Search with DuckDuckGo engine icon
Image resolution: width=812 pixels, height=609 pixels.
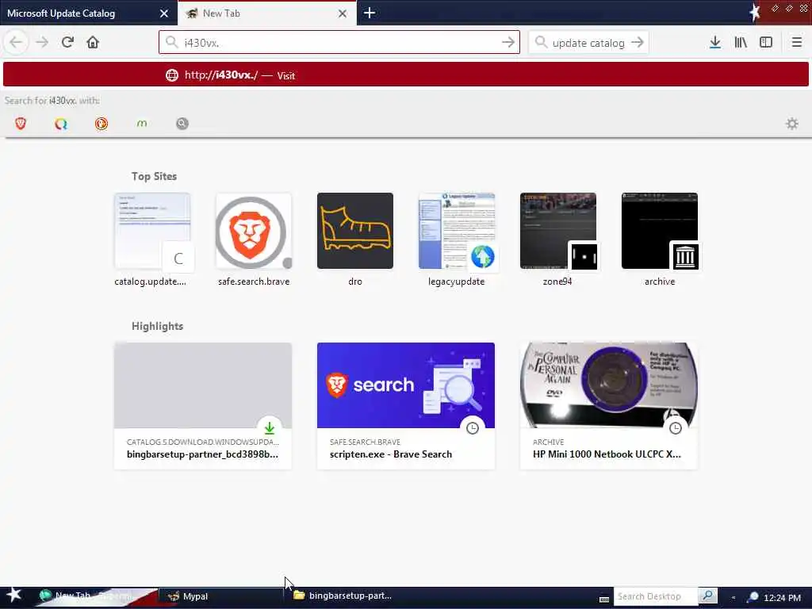101,123
